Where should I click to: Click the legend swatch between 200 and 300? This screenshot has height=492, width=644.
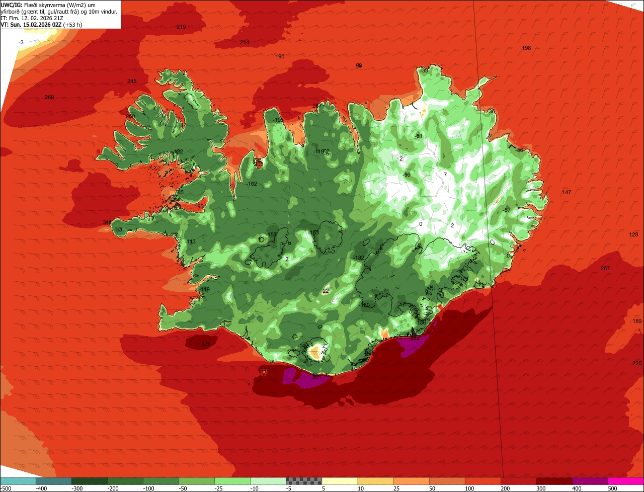click(518, 481)
